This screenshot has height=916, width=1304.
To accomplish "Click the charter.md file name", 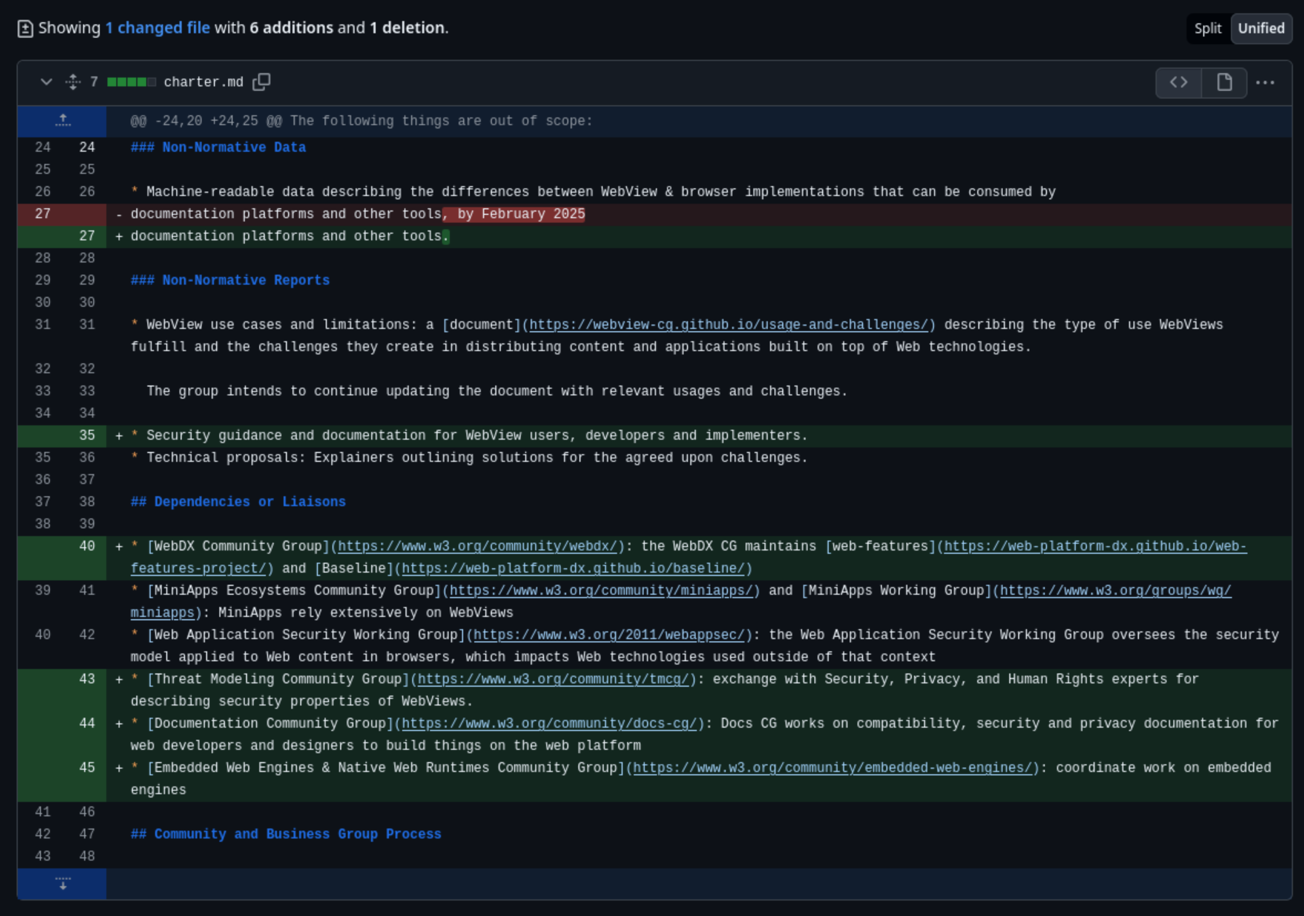I will click(x=203, y=83).
